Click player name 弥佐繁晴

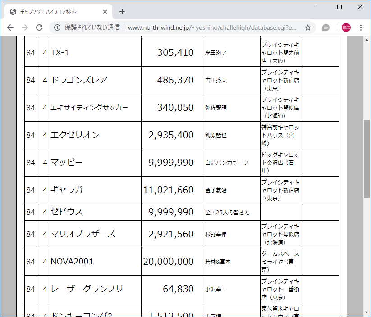216,108
